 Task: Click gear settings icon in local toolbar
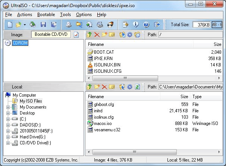pos(130,87)
